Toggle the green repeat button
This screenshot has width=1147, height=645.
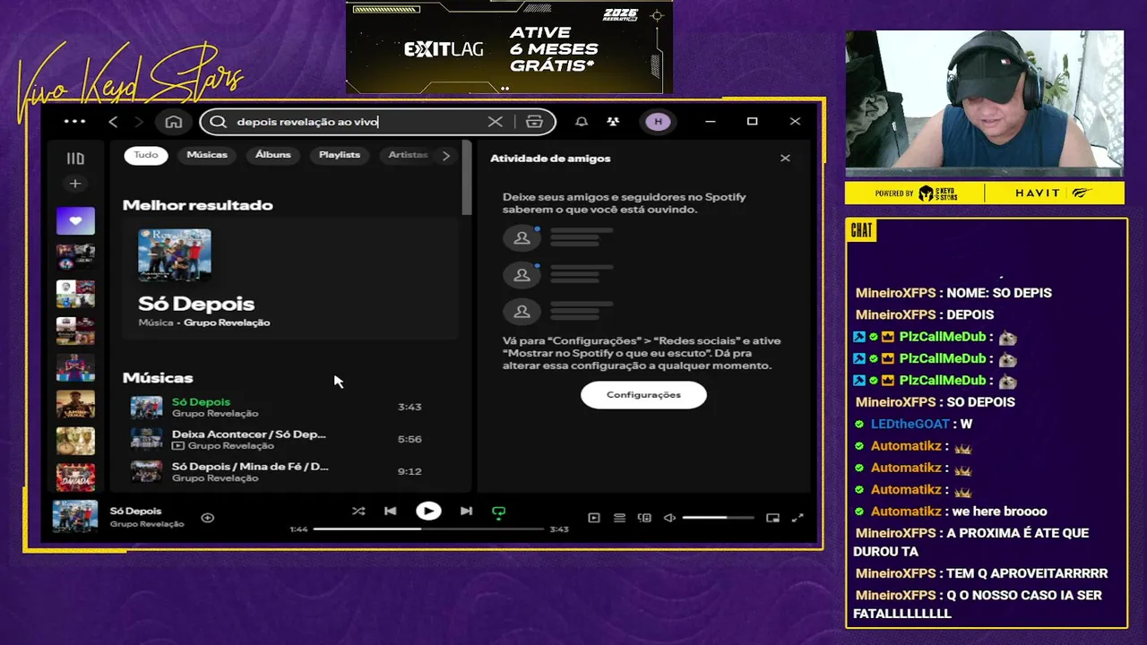pos(499,512)
